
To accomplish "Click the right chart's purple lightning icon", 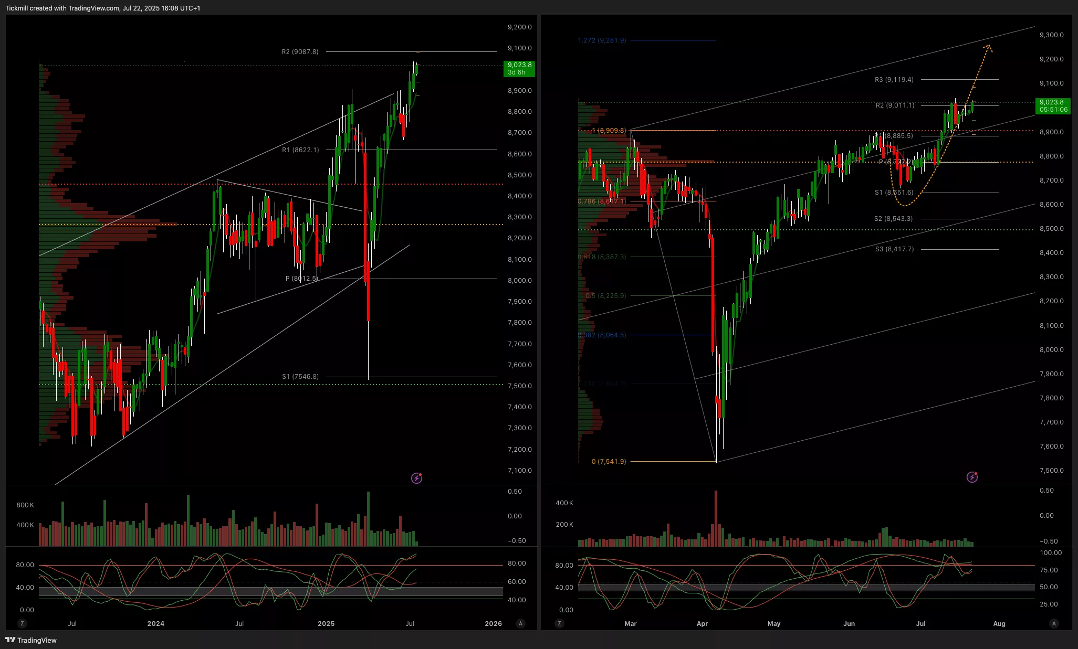I will [972, 477].
